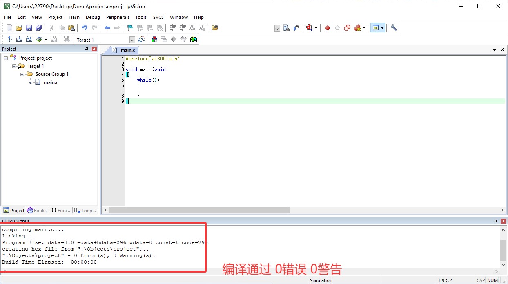Open the Peripherals menu

point(118,17)
